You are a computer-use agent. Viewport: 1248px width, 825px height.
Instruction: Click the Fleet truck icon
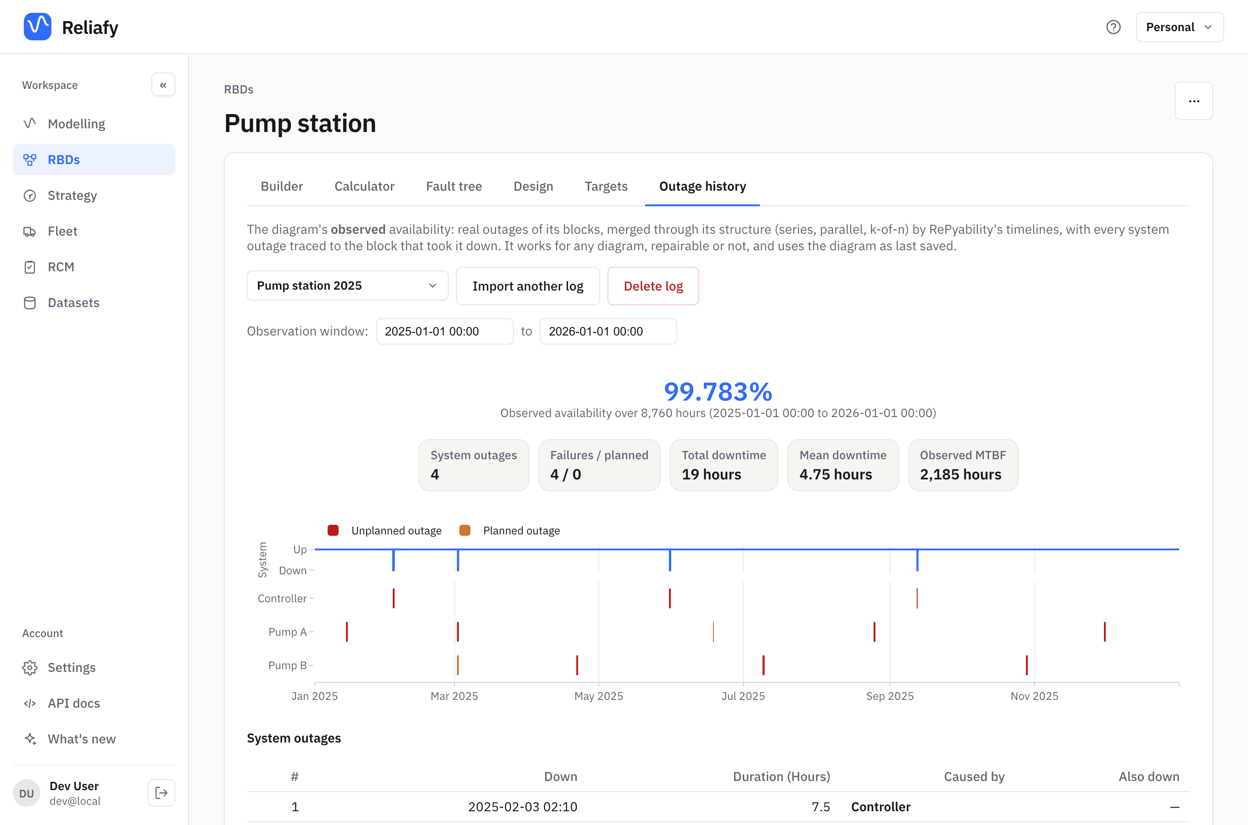[x=30, y=231]
